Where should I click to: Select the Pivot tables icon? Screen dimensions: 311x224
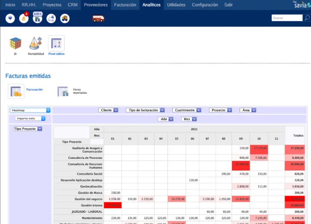point(56,44)
